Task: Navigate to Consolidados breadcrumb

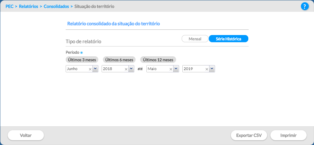Action: (x=56, y=7)
